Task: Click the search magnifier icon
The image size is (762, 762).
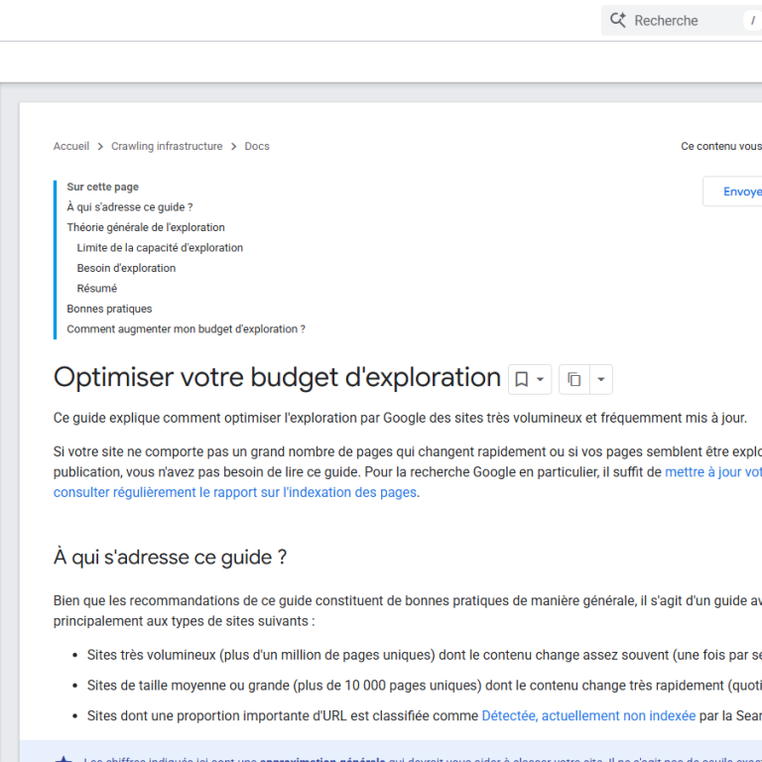Action: (618, 21)
